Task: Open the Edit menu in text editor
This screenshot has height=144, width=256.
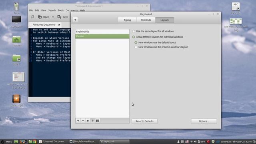Action: coord(37,10)
